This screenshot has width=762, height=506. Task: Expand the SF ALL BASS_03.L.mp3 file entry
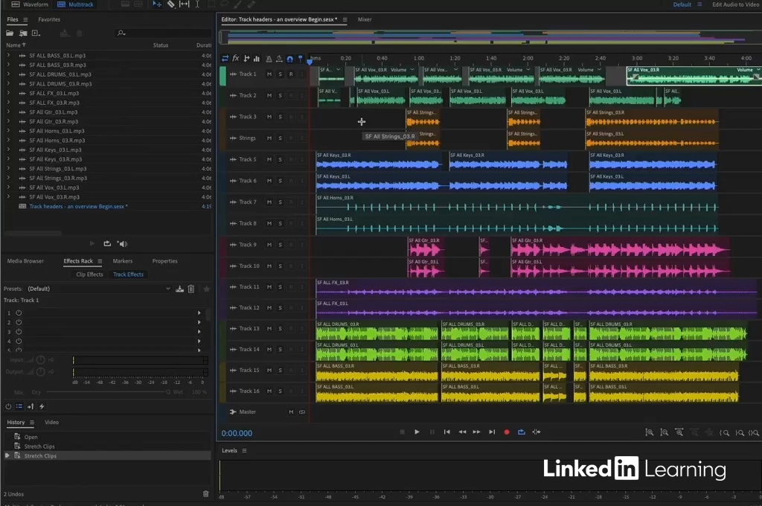8,56
